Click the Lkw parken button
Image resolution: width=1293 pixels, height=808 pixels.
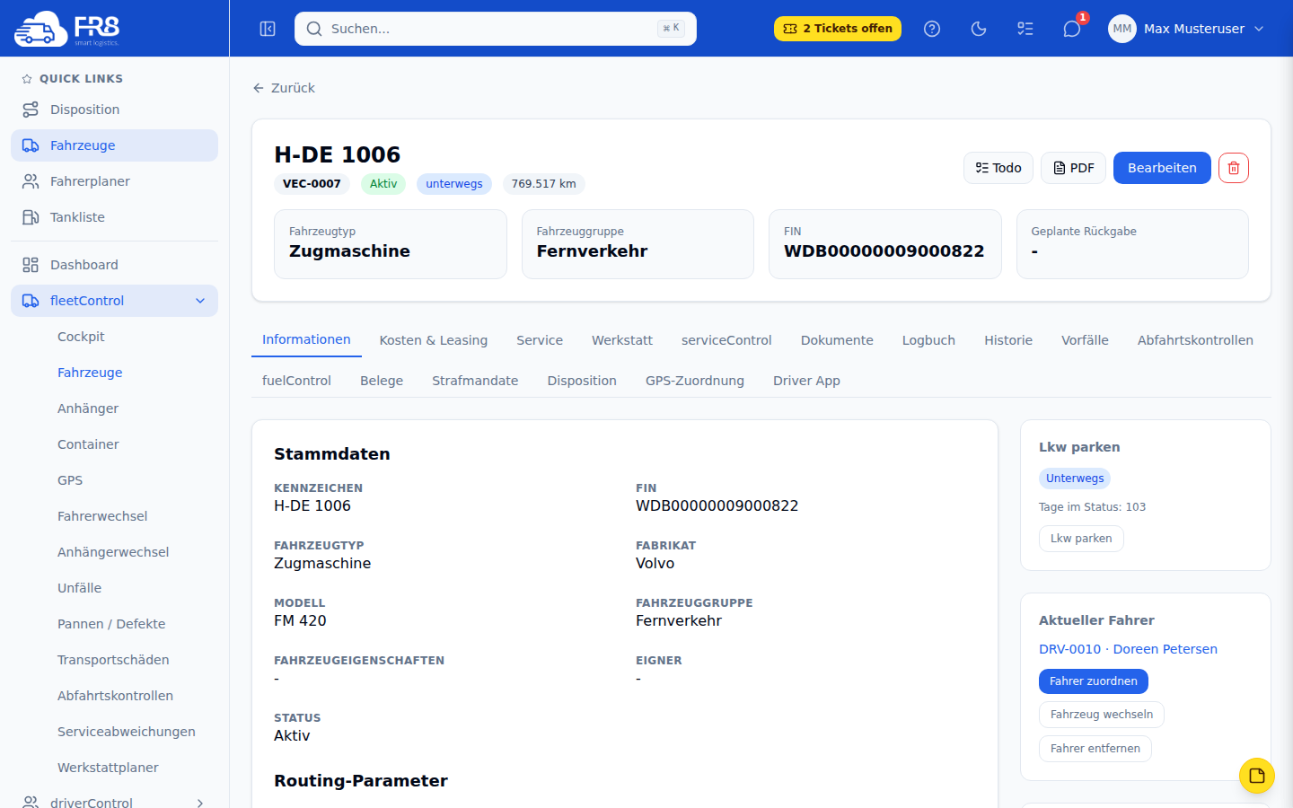1081,539
